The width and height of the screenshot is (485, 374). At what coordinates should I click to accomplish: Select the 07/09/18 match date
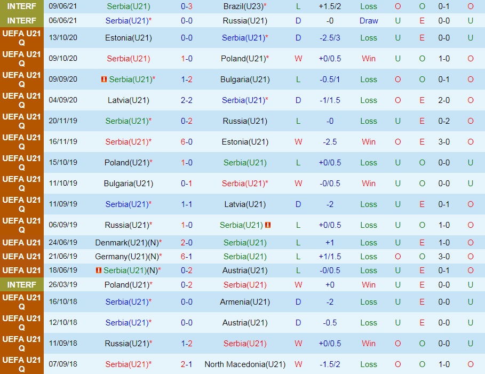[x=63, y=364]
